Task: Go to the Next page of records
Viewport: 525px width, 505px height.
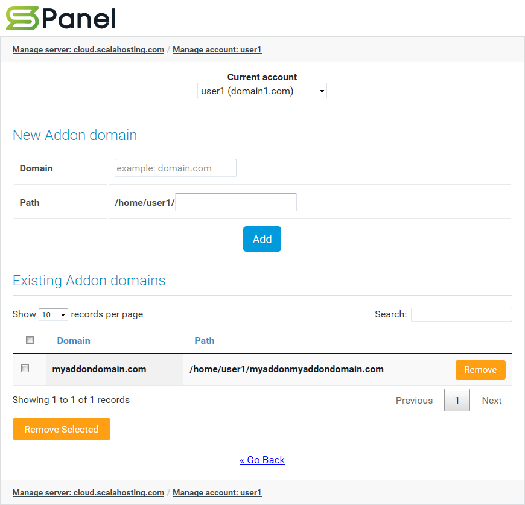Action: point(491,400)
